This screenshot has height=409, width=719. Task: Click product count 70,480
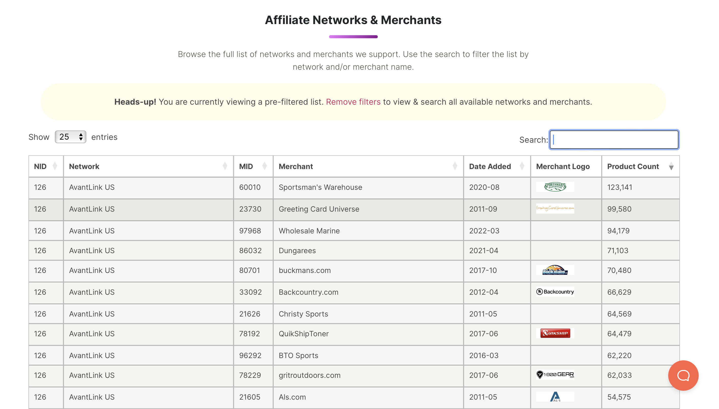coord(619,270)
